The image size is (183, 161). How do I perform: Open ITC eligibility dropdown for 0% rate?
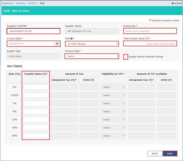(x=113, y=87)
